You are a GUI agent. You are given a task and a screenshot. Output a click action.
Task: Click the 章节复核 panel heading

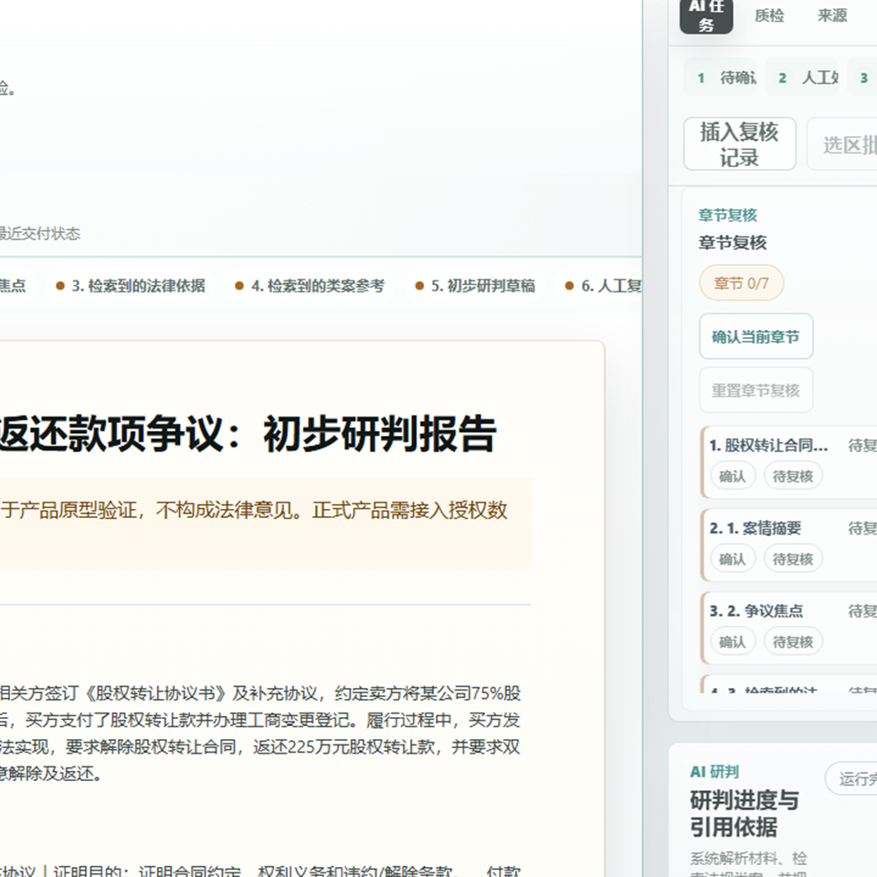coord(732,242)
